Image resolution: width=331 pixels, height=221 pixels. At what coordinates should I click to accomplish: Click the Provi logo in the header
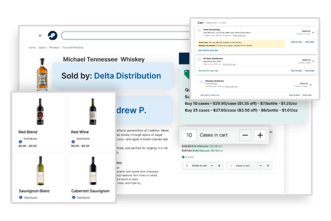[x=52, y=35]
